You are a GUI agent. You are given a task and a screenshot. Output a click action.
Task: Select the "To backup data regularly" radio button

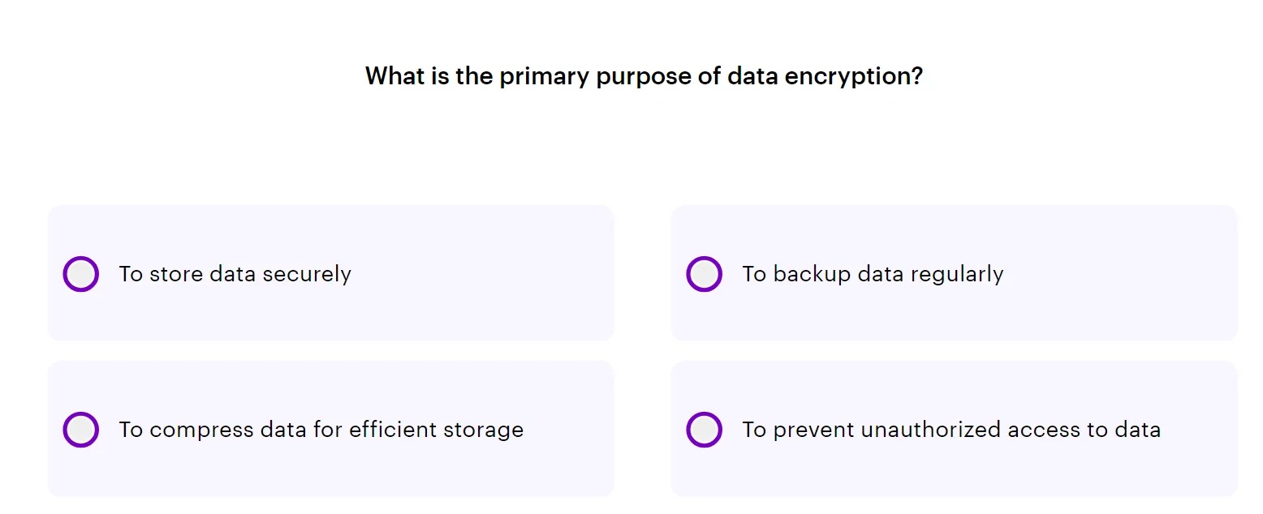[x=704, y=274]
